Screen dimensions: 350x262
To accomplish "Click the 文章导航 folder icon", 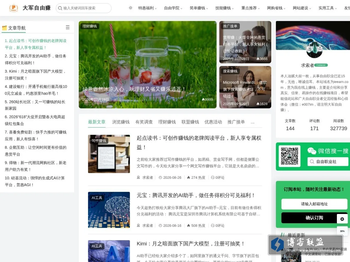I will coord(4,28).
